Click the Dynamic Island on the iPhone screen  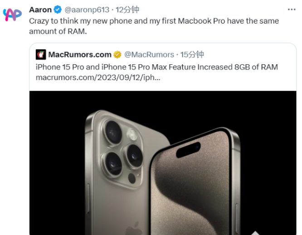(x=188, y=149)
